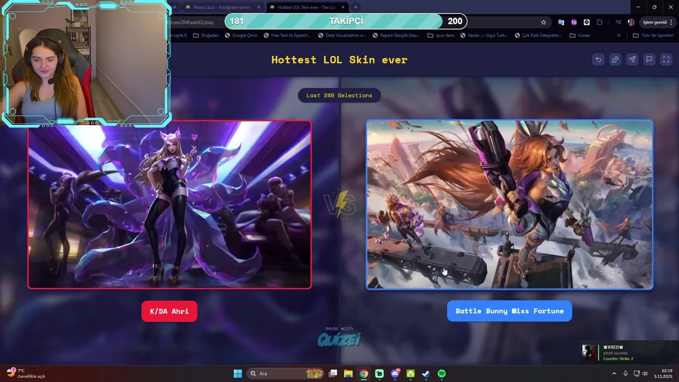The width and height of the screenshot is (679, 382).
Task: Open Data Visualization bookmark
Action: point(342,36)
